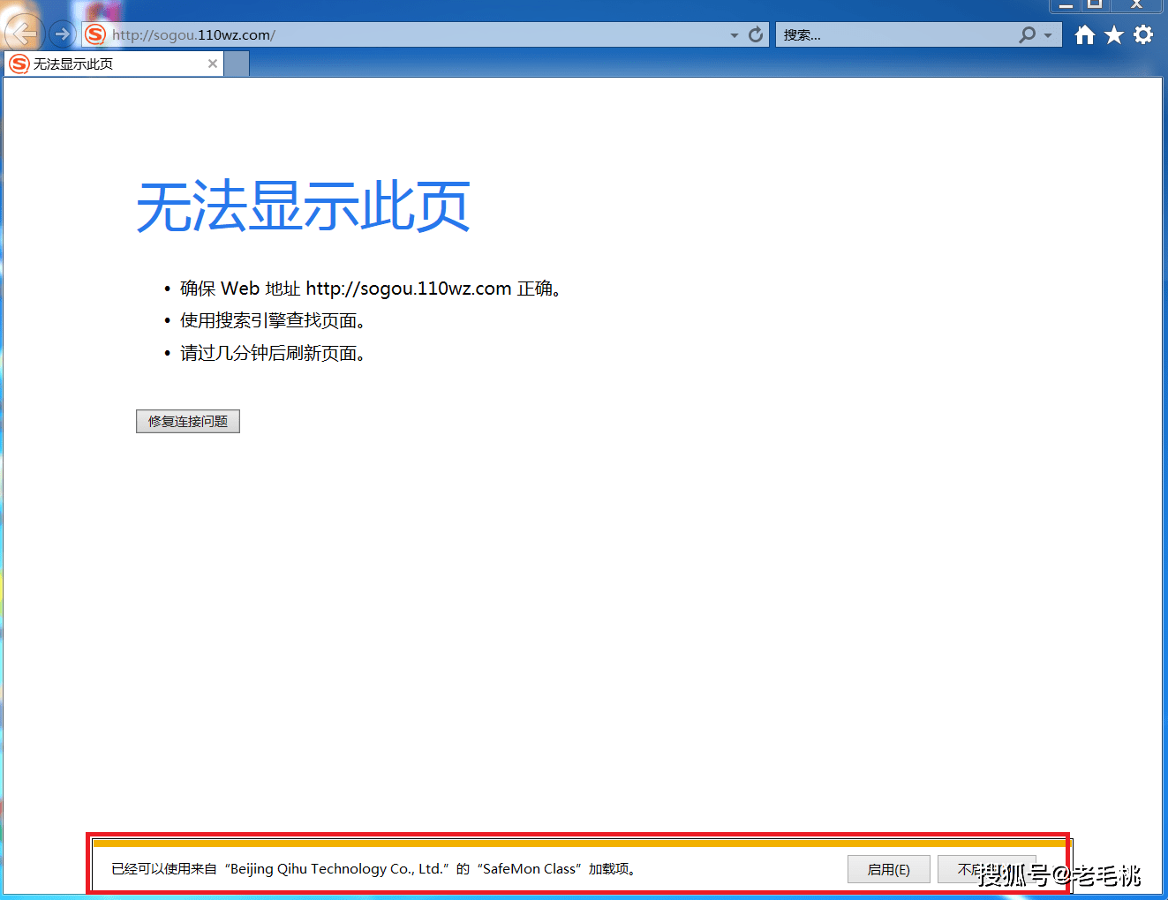Image resolution: width=1168 pixels, height=900 pixels.
Task: Open a new tab with blank tab button
Action: click(237, 64)
